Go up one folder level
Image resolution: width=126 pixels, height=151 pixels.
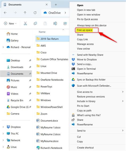[25, 13]
